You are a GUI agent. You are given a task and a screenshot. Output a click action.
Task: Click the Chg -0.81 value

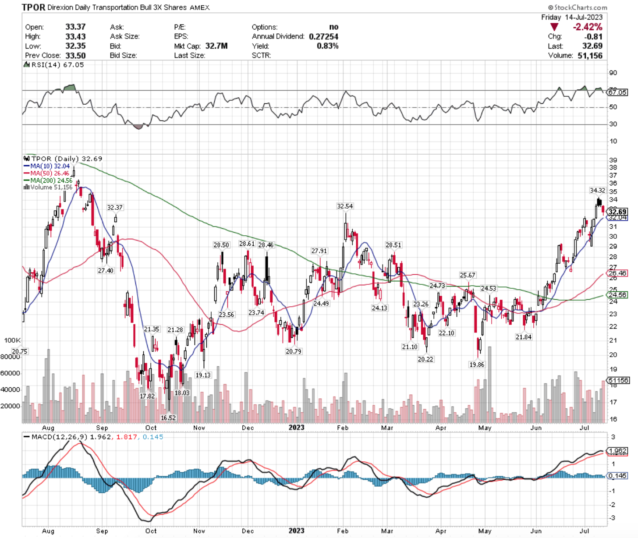(594, 37)
